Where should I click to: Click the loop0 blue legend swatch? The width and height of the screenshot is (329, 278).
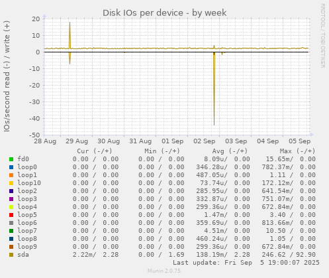(11, 167)
